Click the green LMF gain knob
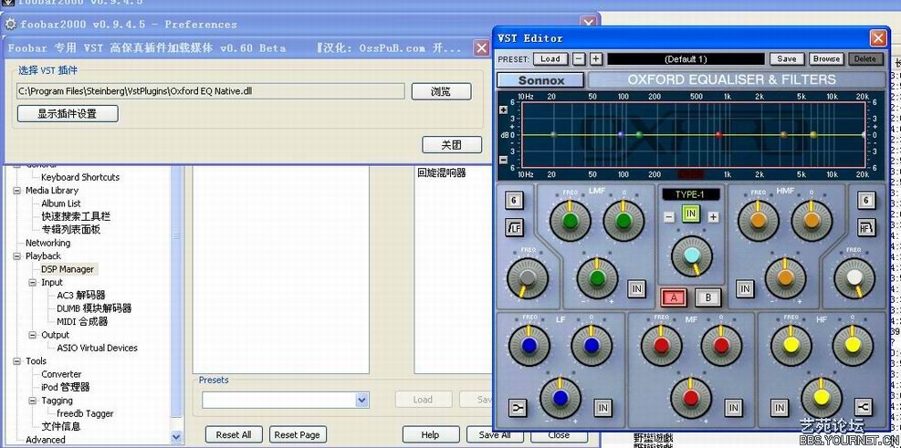The height and width of the screenshot is (448, 901). (597, 278)
